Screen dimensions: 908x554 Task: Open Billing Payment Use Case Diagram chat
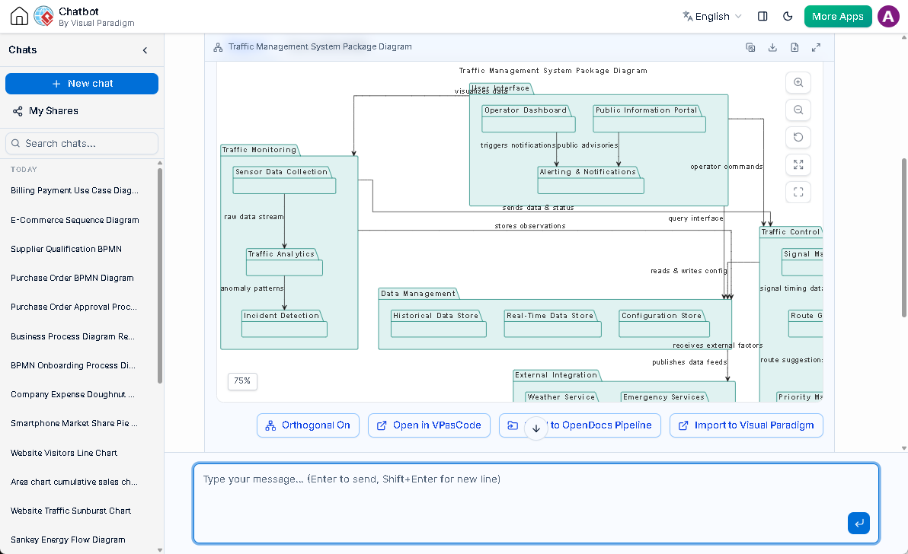point(75,190)
